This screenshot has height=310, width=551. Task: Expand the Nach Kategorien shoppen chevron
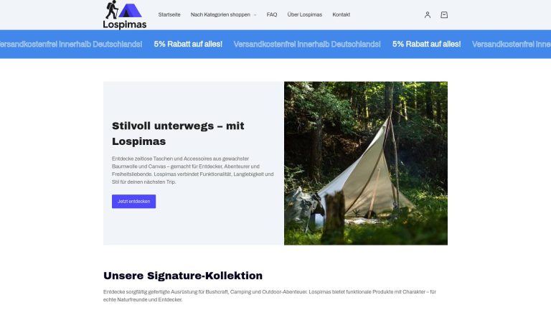click(x=255, y=15)
